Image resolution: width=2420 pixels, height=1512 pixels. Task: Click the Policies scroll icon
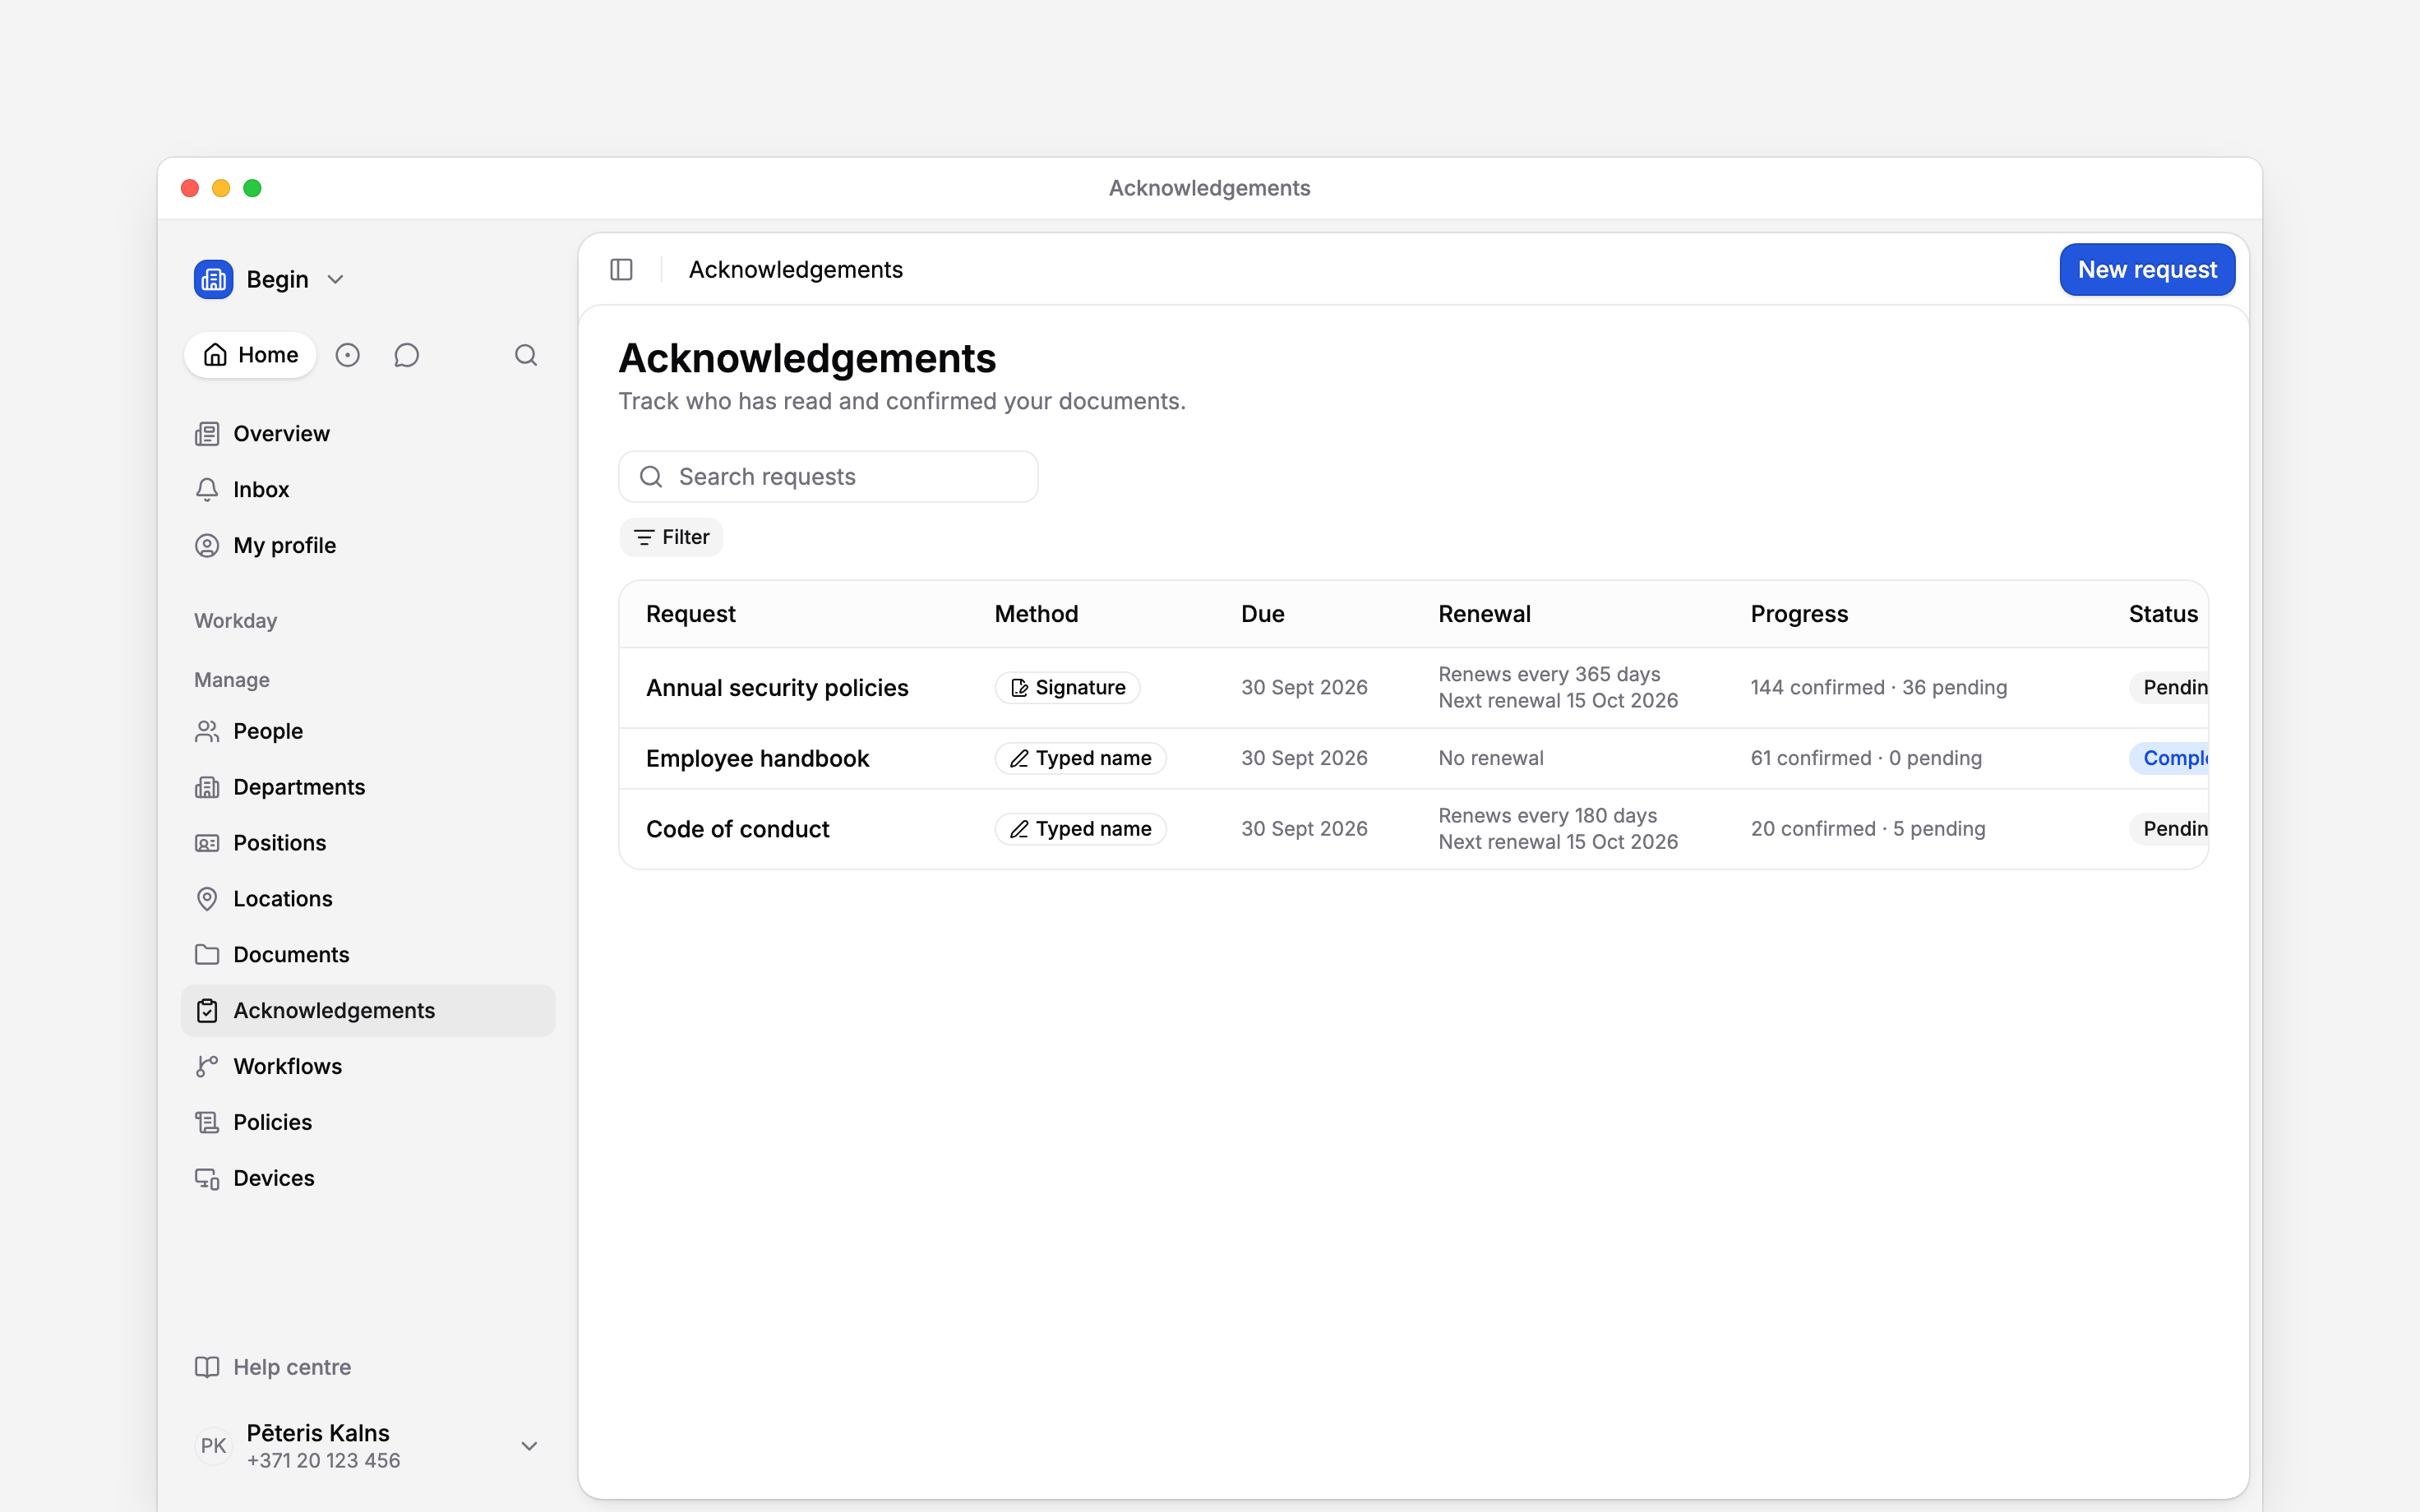[x=207, y=1123]
